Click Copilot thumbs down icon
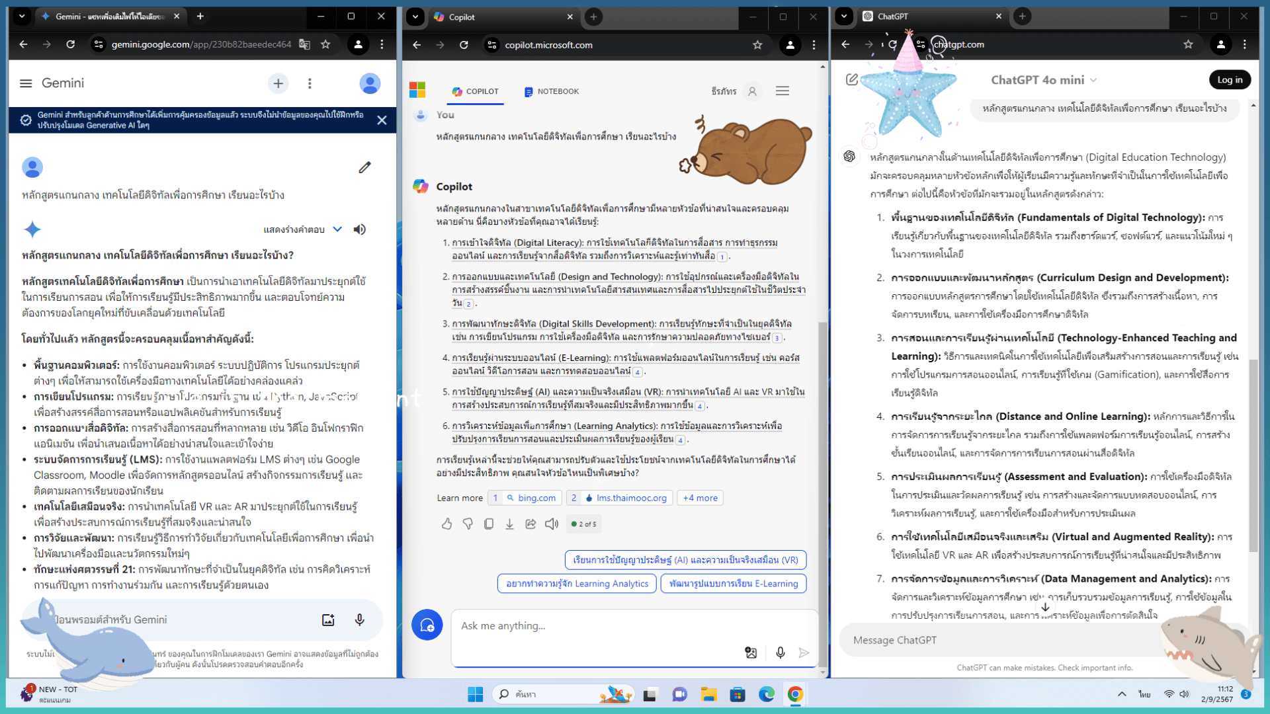 point(468,524)
